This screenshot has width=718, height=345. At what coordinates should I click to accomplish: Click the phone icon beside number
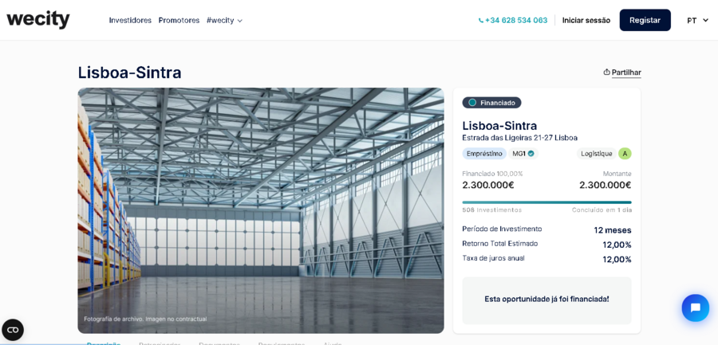point(481,21)
